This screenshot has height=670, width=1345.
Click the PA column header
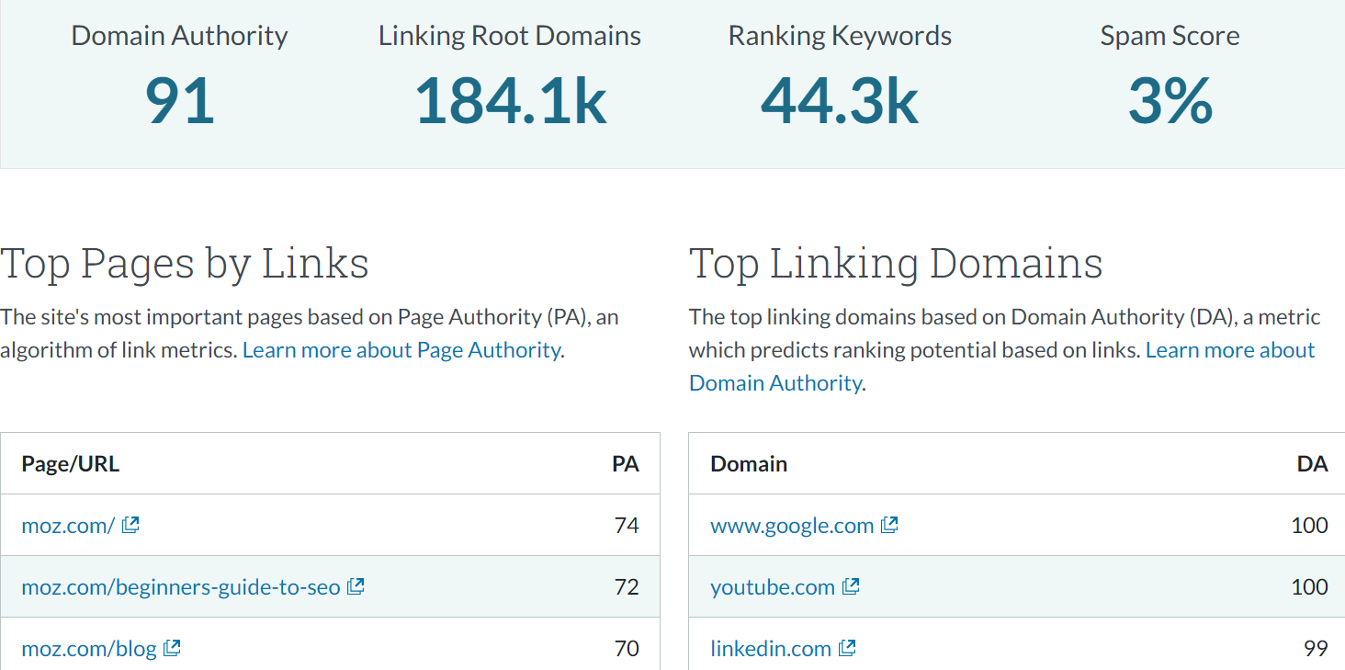(626, 464)
